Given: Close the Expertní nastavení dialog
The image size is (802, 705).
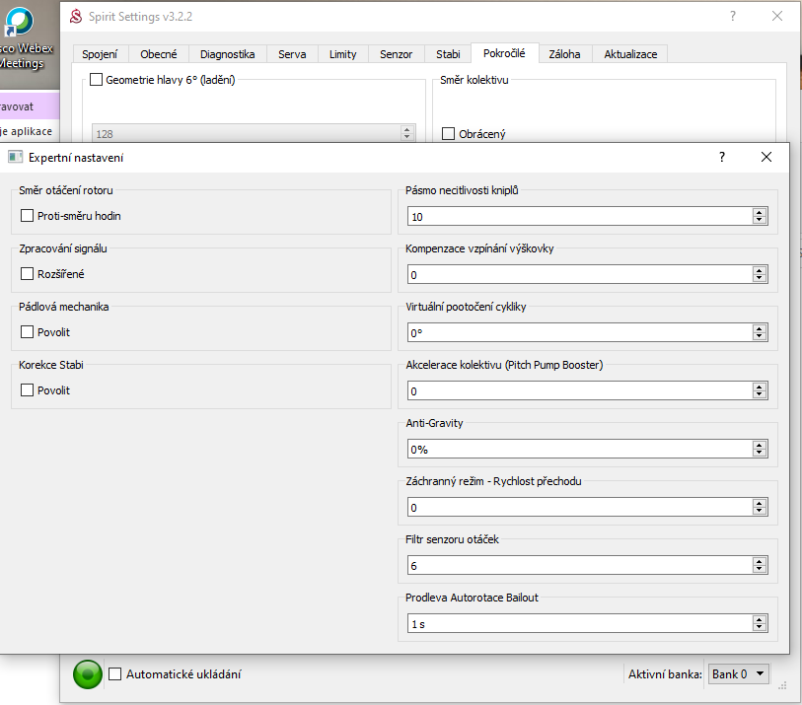Looking at the screenshot, I should tap(766, 157).
